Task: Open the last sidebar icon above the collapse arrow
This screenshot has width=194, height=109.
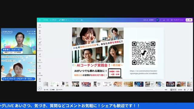Action: pyautogui.click(x=40, y=80)
